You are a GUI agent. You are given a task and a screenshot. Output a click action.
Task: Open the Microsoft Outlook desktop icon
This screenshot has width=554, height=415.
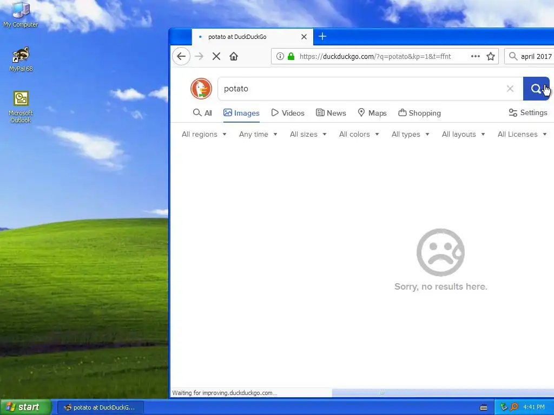coord(21,107)
